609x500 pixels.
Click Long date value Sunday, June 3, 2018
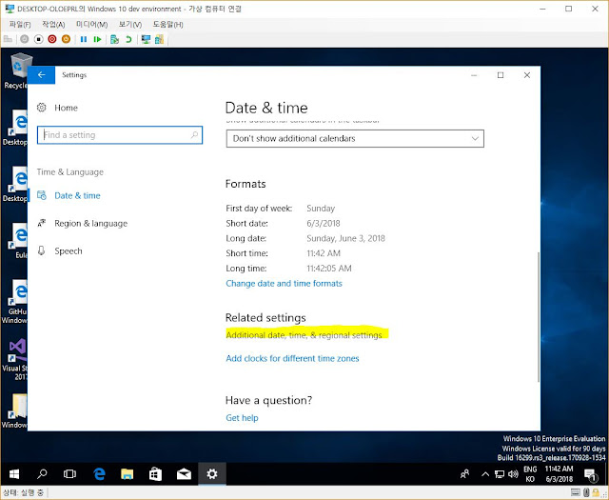(x=345, y=238)
